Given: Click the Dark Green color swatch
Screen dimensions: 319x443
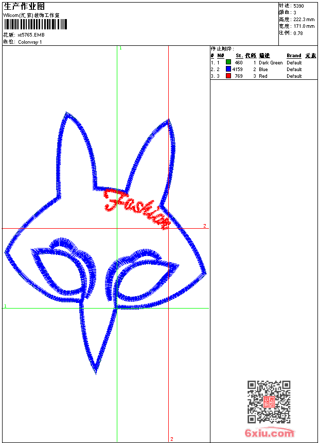Looking at the screenshot, I should pyautogui.click(x=228, y=62).
